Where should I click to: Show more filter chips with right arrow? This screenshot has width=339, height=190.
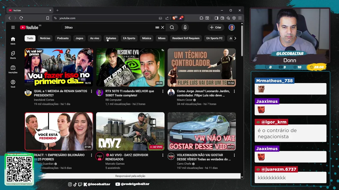(x=235, y=38)
